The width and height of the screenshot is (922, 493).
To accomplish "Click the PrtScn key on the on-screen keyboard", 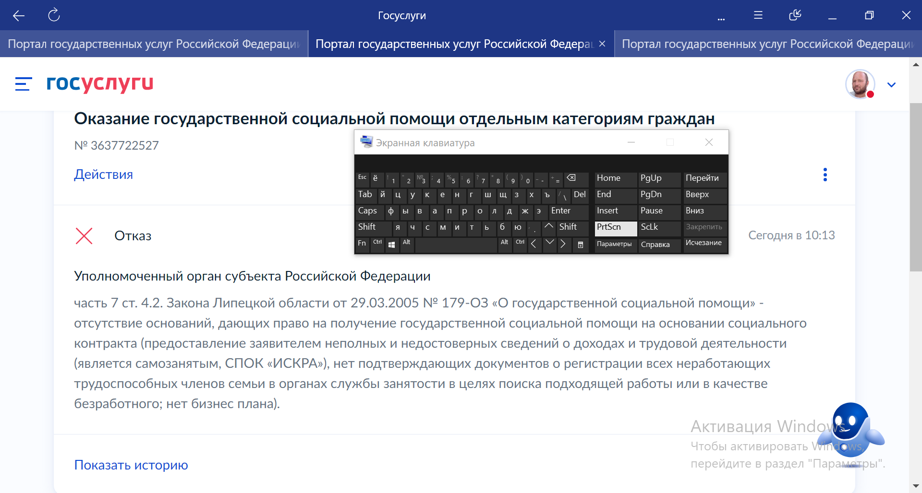I will [616, 228].
